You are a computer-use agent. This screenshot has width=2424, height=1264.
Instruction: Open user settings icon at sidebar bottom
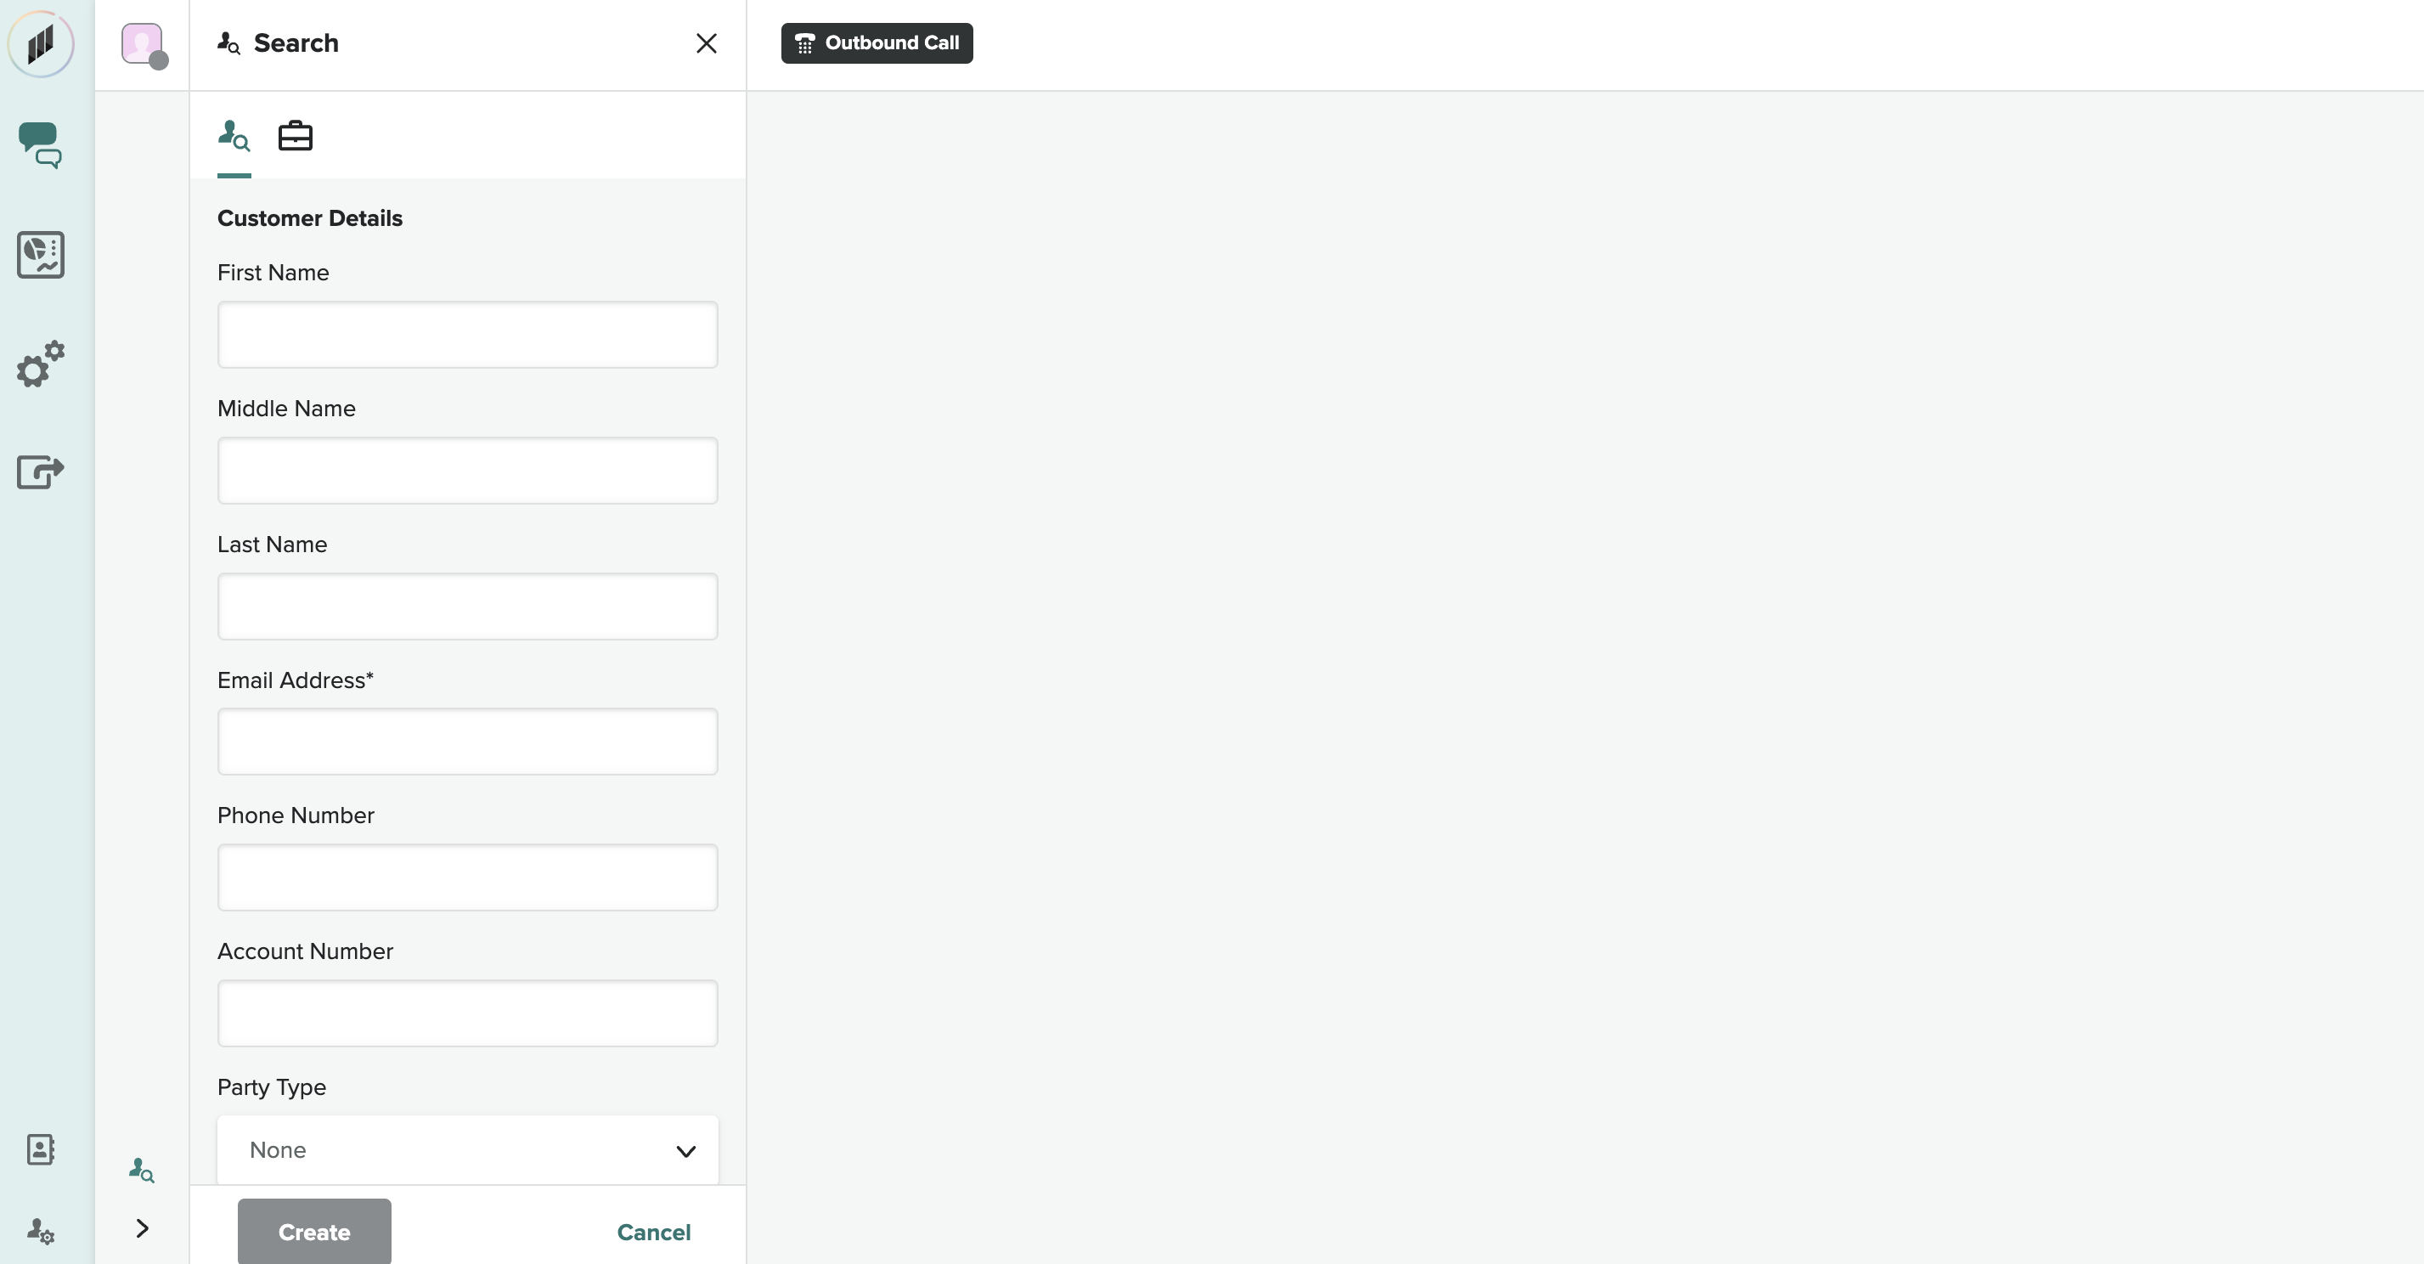pyautogui.click(x=41, y=1230)
